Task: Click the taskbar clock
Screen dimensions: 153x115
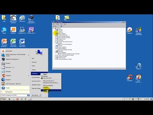Action: [147, 99]
